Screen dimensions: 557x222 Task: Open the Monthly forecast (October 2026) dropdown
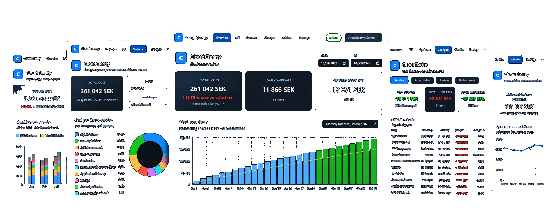350,124
